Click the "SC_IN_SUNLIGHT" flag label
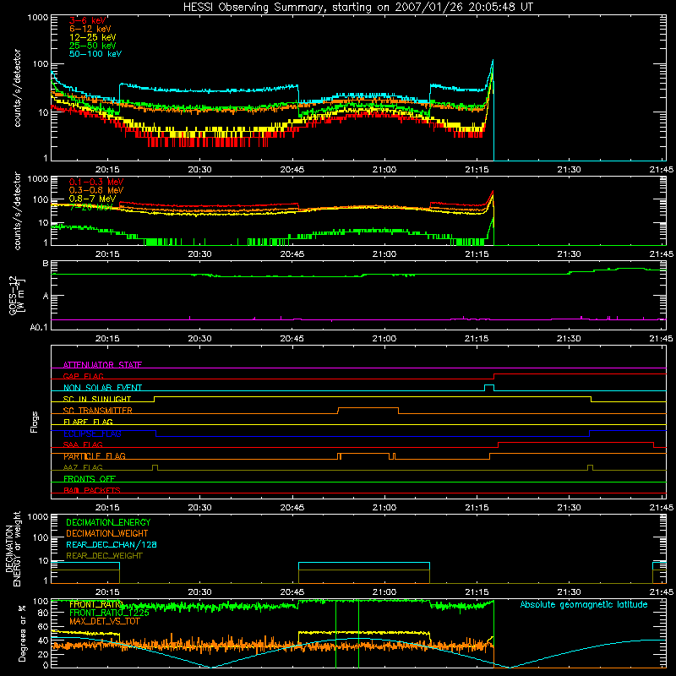Image resolution: width=676 pixels, height=676 pixels. 97,399
